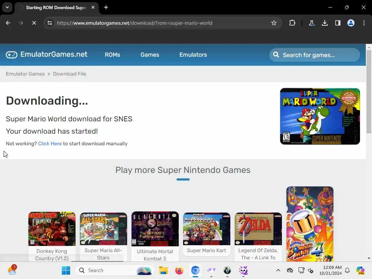Open the Chrome extensions puzzle icon
The width and height of the screenshot is (372, 279).
click(292, 23)
